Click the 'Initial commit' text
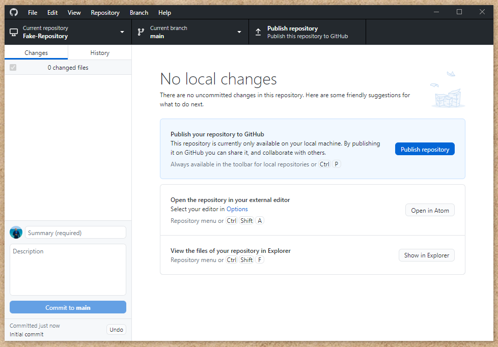 26,334
